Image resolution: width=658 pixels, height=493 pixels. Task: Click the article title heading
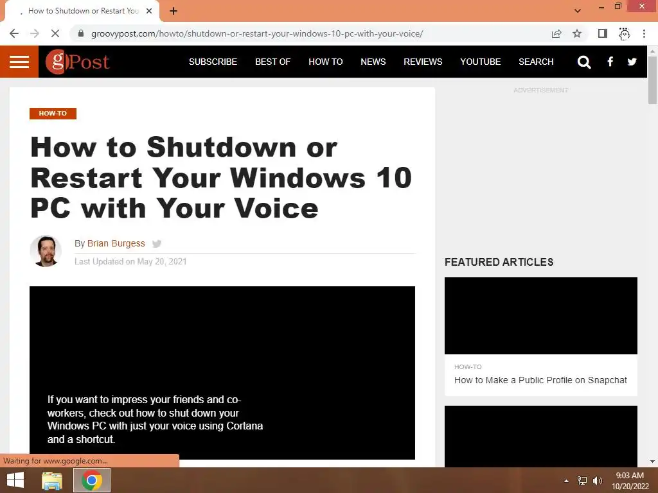pyautogui.click(x=221, y=178)
